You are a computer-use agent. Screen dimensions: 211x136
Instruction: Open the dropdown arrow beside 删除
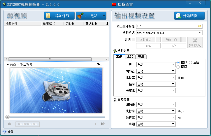coord(104,16)
